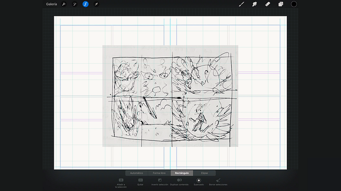This screenshot has width=341, height=191.
Task: Select the Brush tool
Action: click(x=242, y=4)
